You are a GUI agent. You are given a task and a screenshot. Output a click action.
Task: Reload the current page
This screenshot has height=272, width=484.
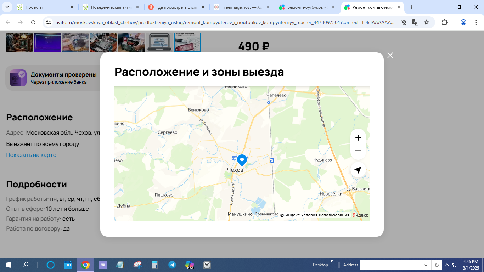coord(33,22)
